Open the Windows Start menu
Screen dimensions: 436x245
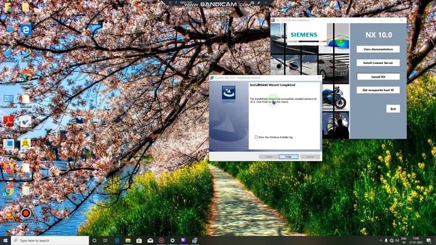tap(5, 240)
